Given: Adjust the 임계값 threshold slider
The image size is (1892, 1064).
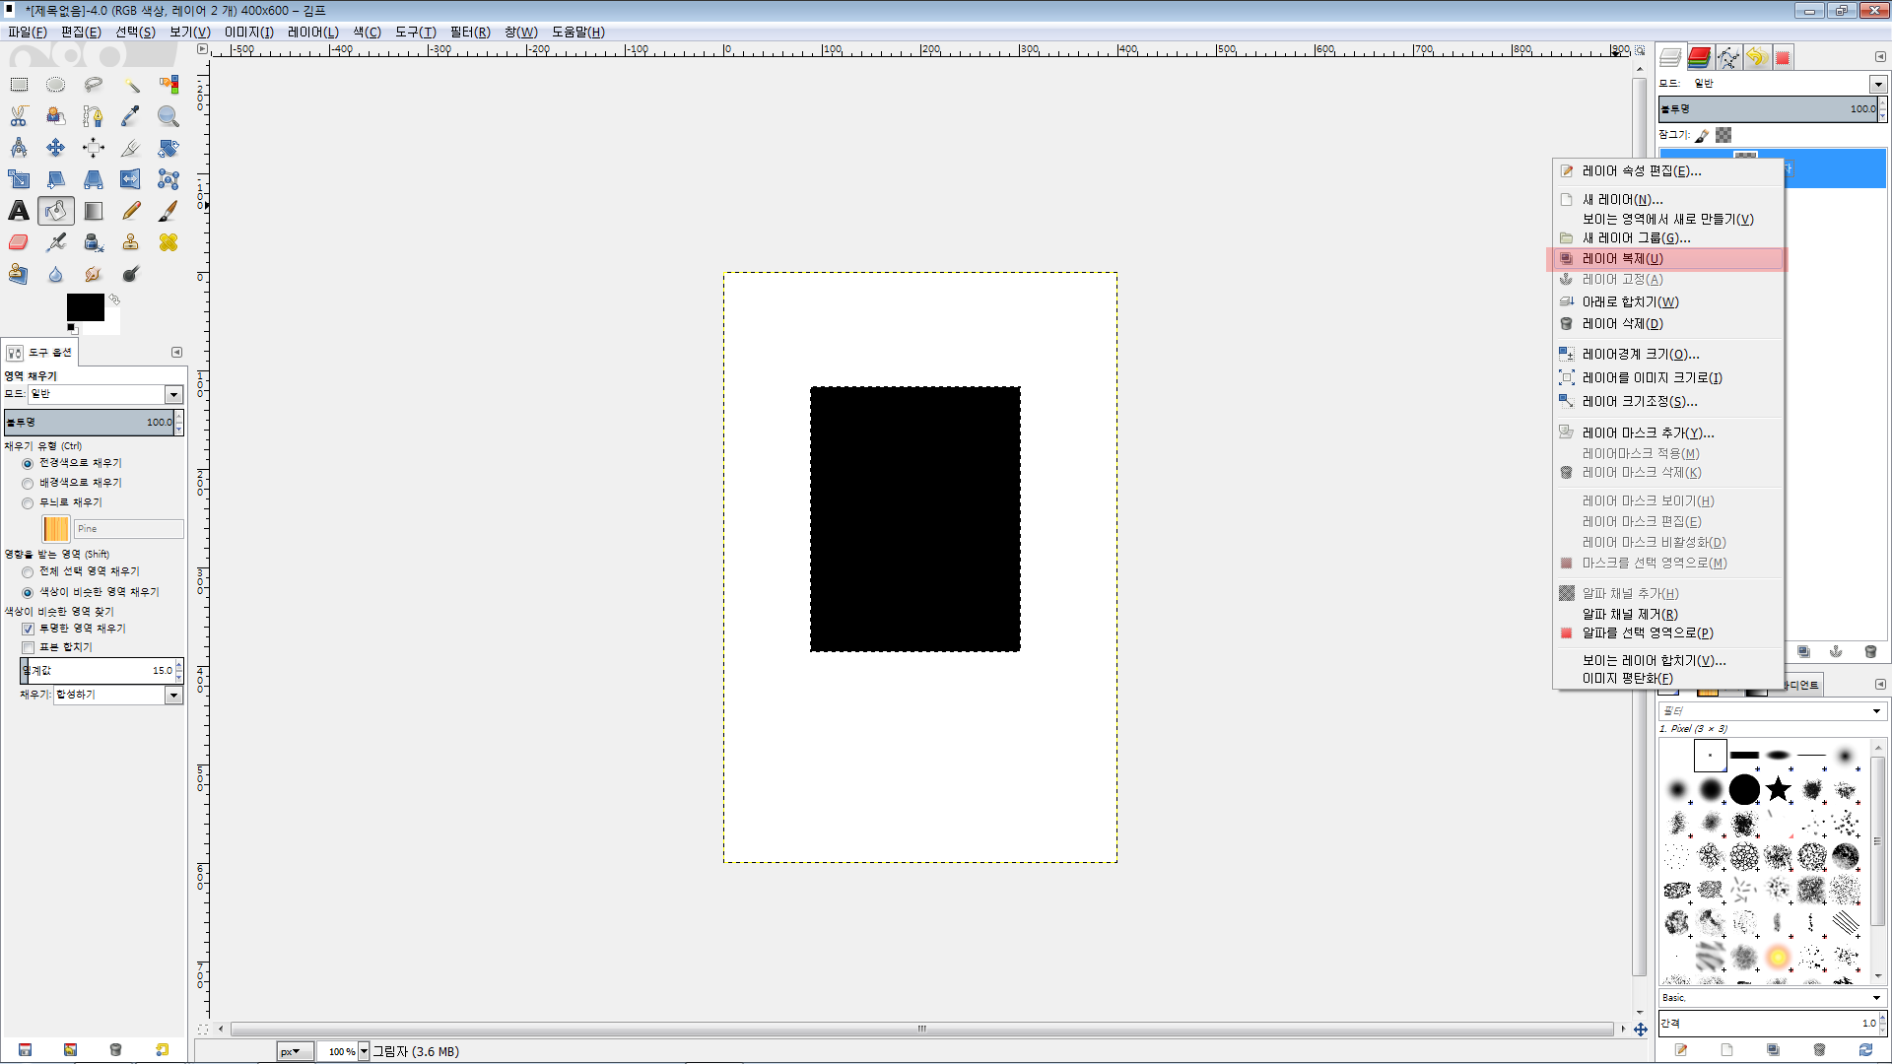Looking at the screenshot, I should pos(99,670).
